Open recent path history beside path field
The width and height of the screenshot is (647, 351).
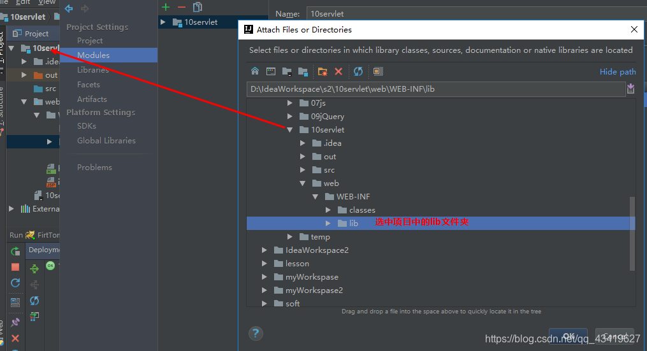[630, 89]
